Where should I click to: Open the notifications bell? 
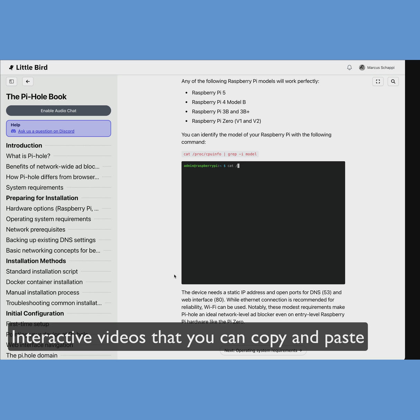349,68
